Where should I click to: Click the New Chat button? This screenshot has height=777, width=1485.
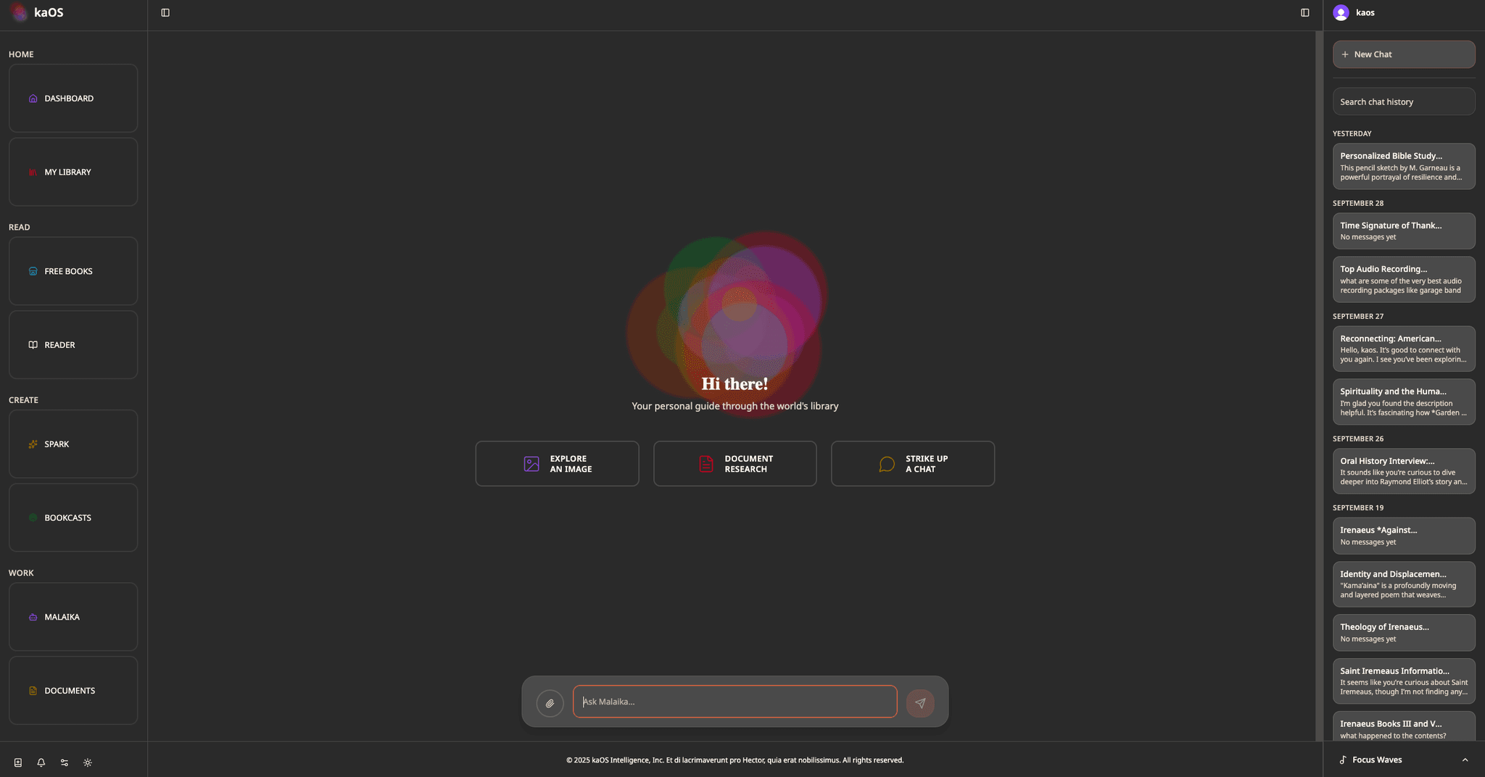click(1403, 54)
